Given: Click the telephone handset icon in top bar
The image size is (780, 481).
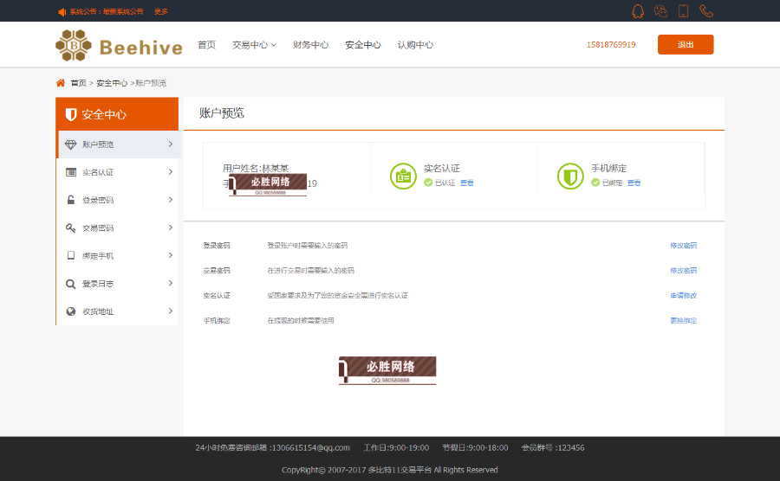Looking at the screenshot, I should pos(706,11).
